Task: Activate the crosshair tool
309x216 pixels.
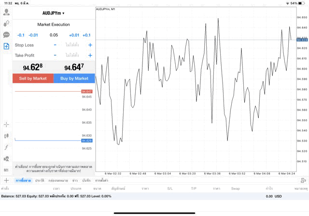Action: (x=6, y=125)
